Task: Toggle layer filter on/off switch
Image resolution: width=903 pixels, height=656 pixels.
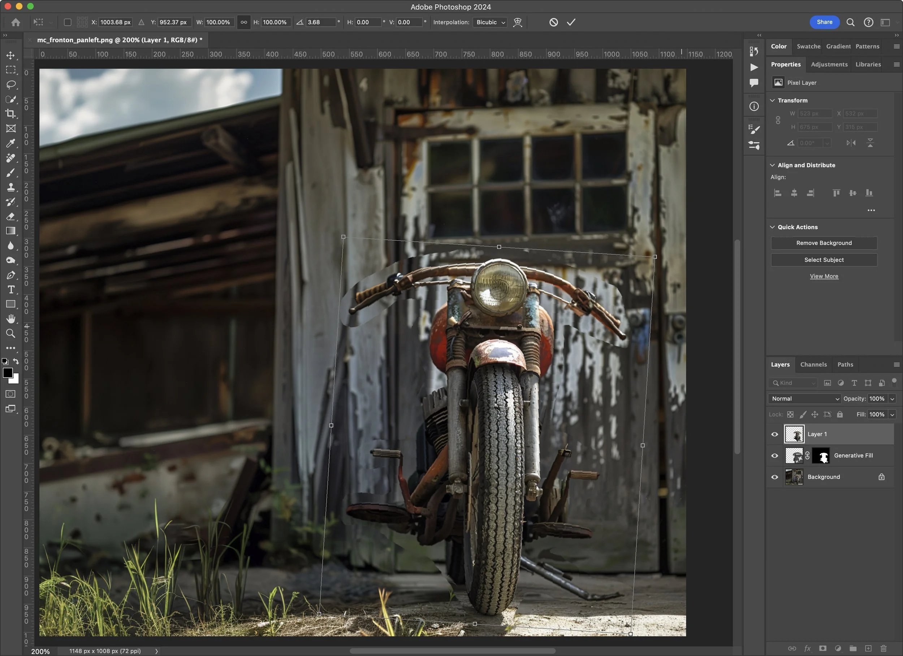Action: click(x=894, y=381)
